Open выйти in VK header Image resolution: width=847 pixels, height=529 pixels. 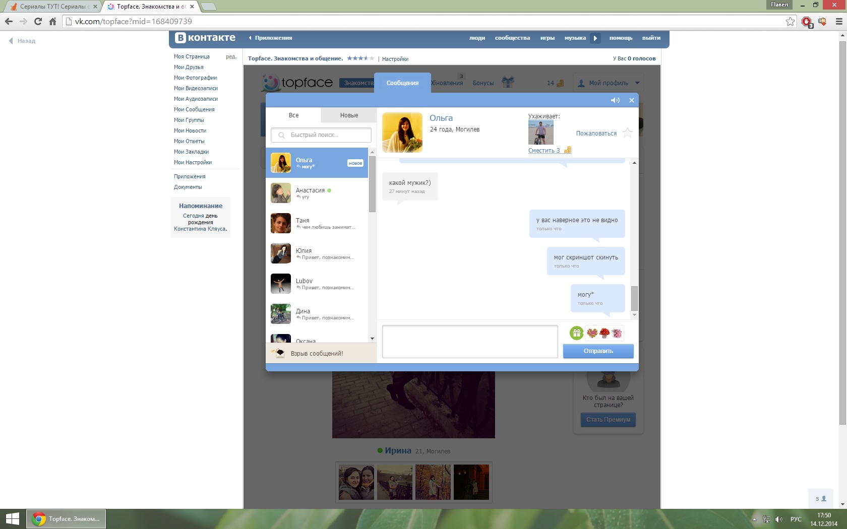651,38
